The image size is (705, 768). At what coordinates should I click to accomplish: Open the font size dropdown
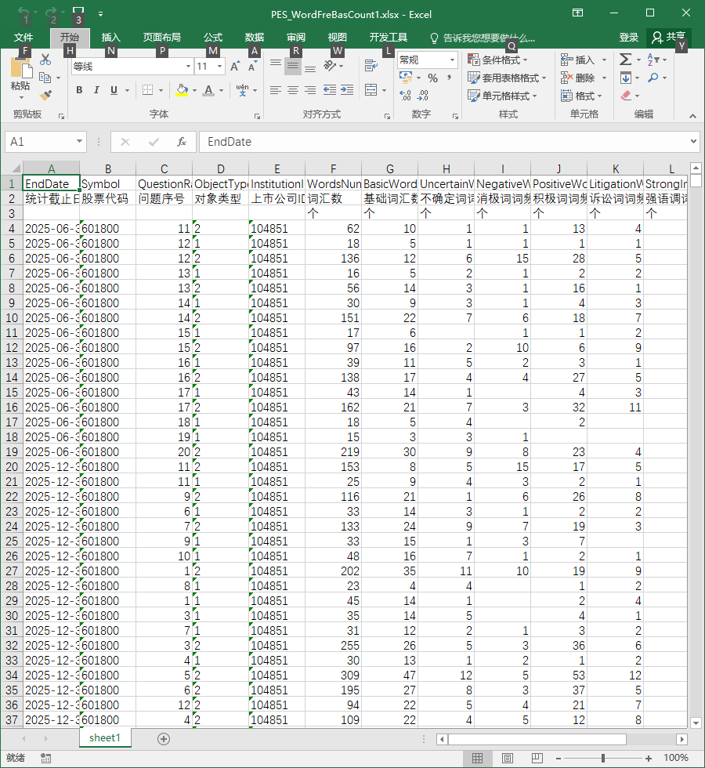click(220, 66)
